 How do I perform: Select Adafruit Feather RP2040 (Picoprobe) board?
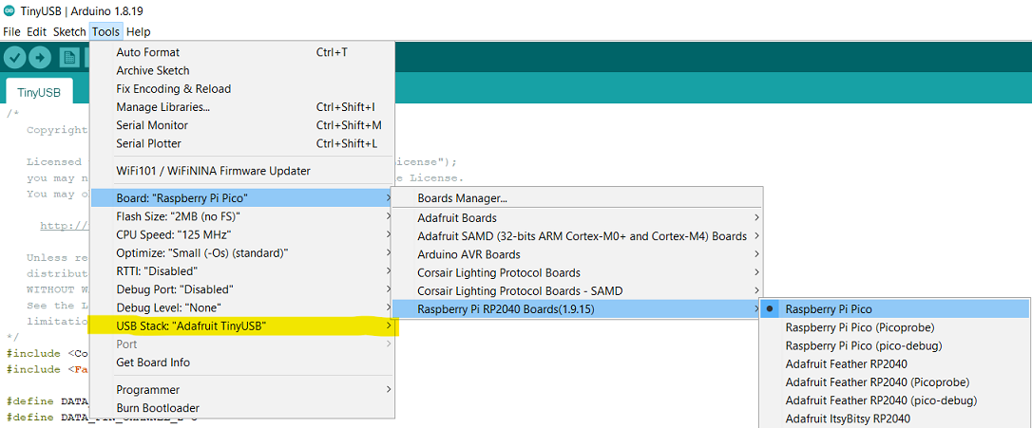pyautogui.click(x=894, y=382)
